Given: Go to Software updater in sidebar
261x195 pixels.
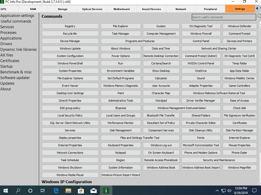Looking at the screenshot, I should pos(15,78).
